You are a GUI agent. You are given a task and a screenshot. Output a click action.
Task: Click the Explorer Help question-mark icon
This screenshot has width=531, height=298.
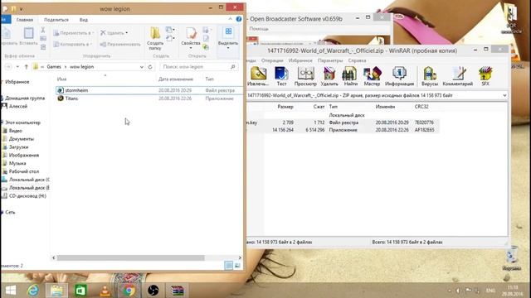tap(239, 19)
